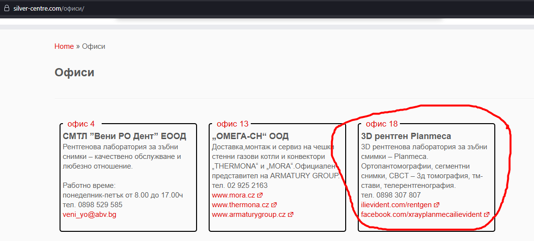Open the veni_yo@abv.bg email link

pyautogui.click(x=90, y=214)
